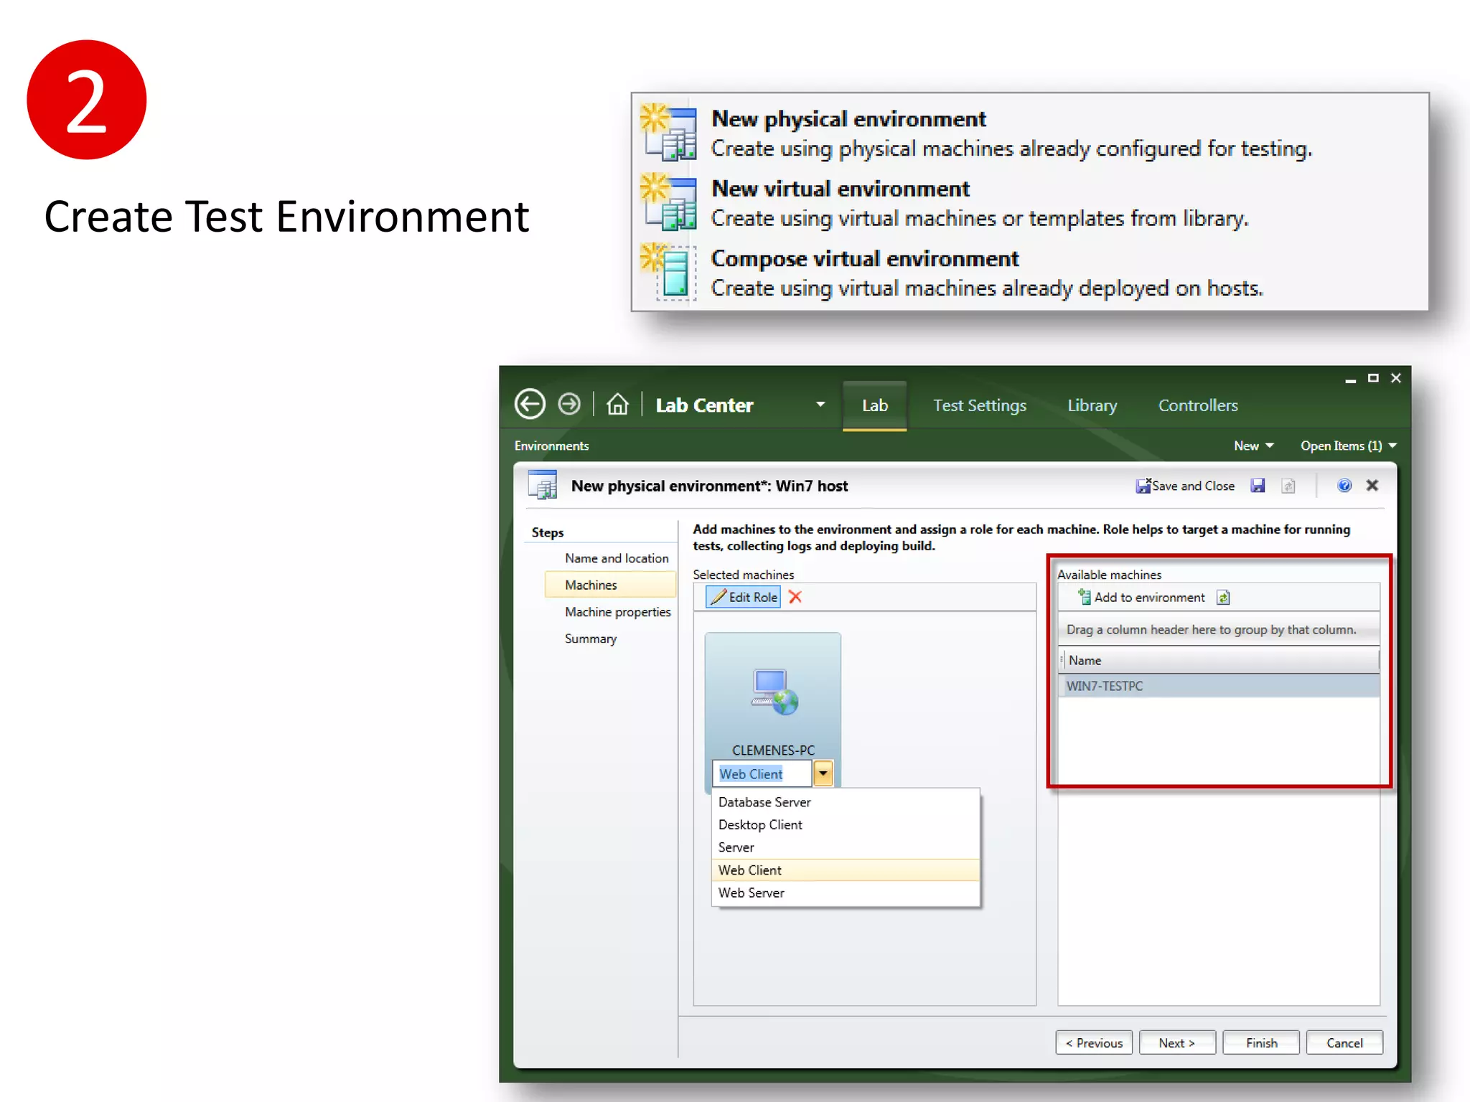Choose Web Server from role list
Image resolution: width=1470 pixels, height=1102 pixels.
coord(845,893)
